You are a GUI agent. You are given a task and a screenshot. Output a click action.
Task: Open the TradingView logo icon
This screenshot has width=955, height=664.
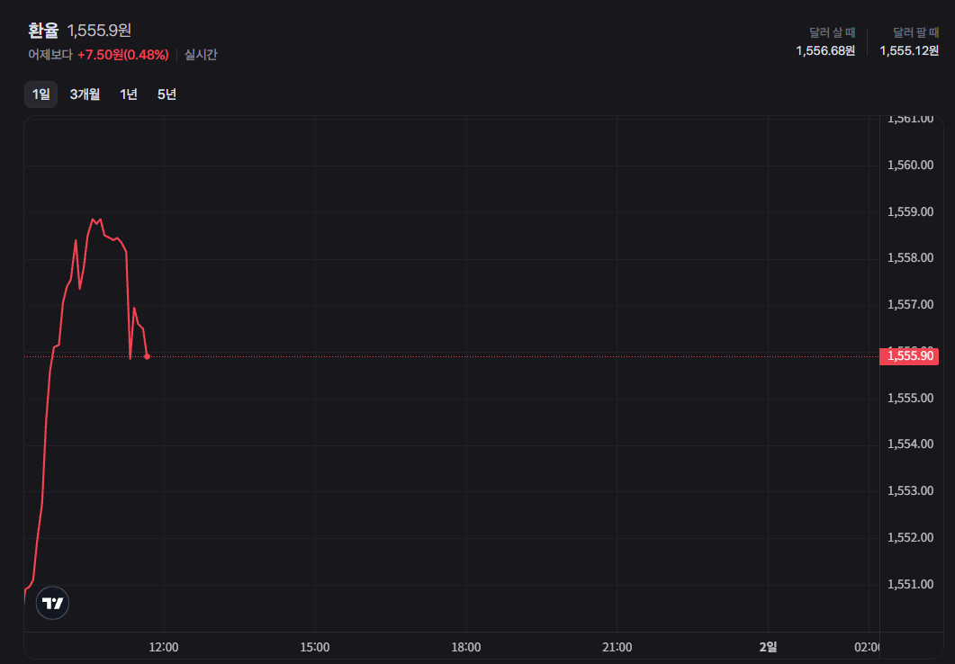click(x=52, y=603)
